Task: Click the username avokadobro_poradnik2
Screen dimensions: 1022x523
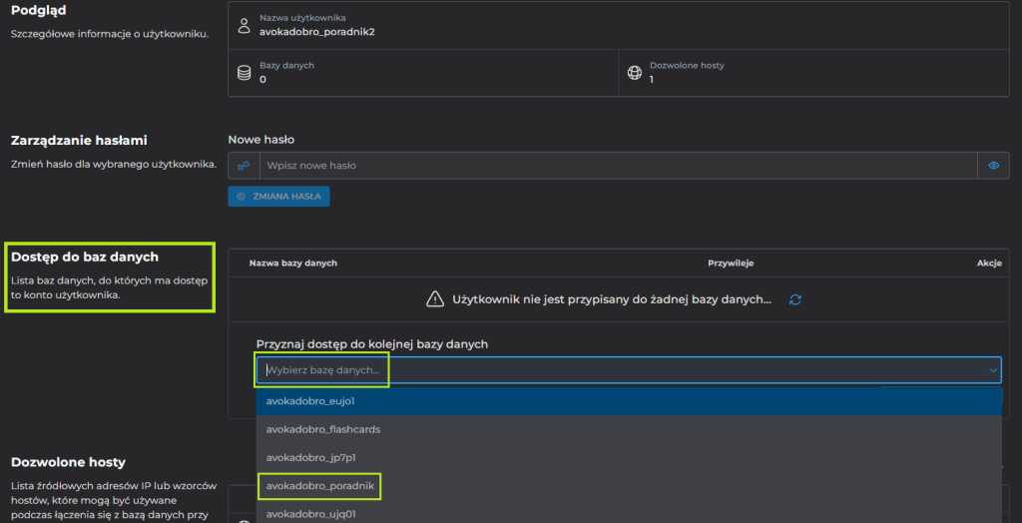Action: 316,31
